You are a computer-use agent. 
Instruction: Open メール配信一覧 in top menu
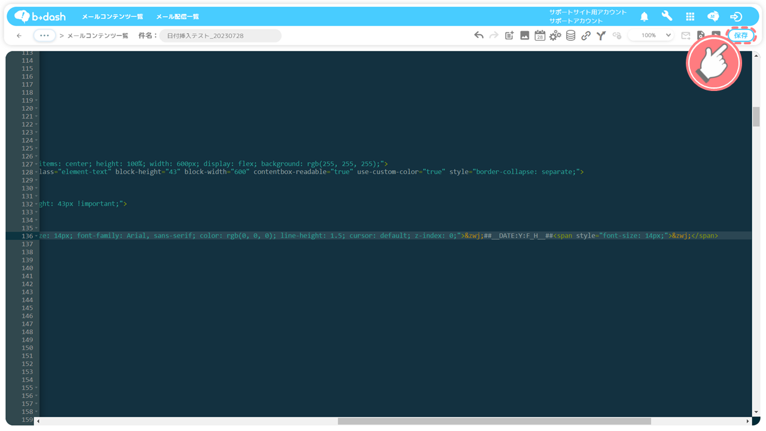click(178, 17)
